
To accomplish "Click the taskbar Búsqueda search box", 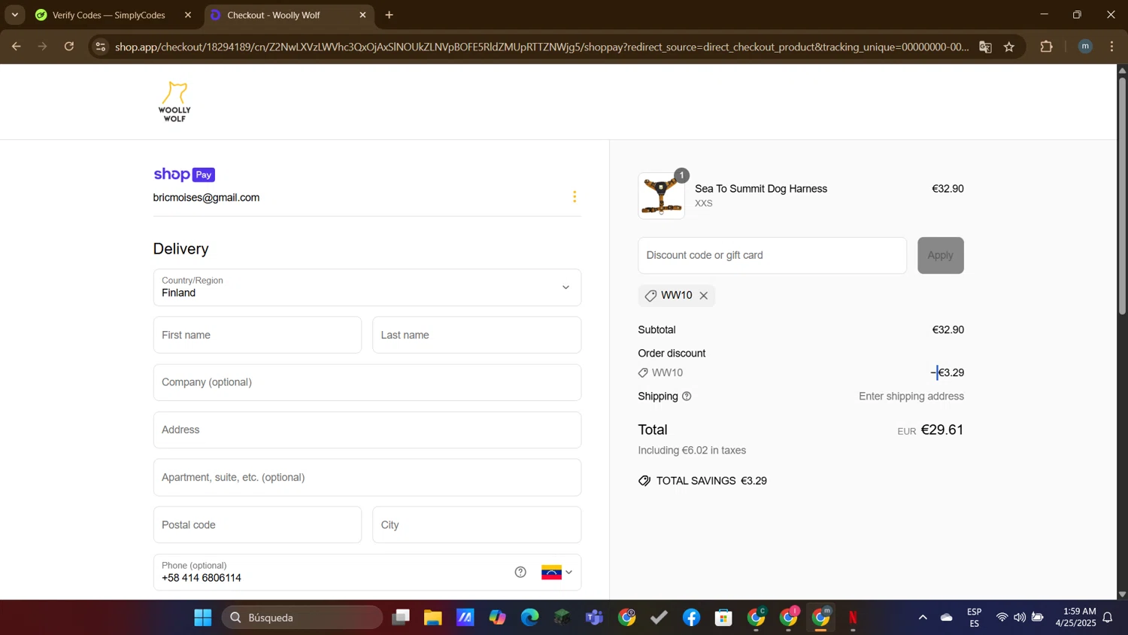I will [x=302, y=618].
